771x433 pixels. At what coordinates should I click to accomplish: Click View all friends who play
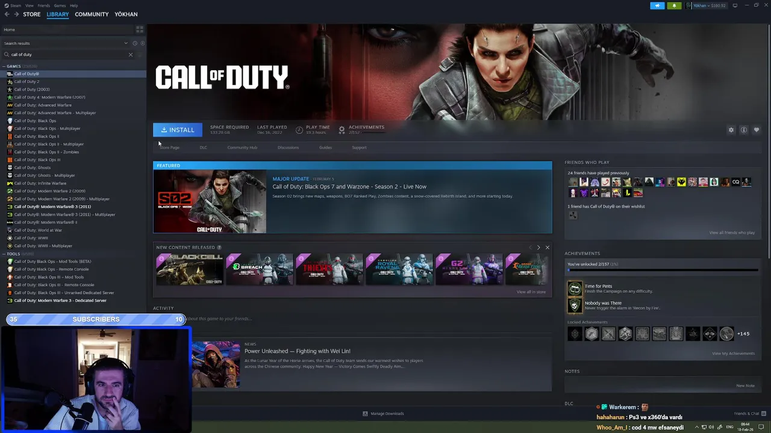click(x=732, y=233)
